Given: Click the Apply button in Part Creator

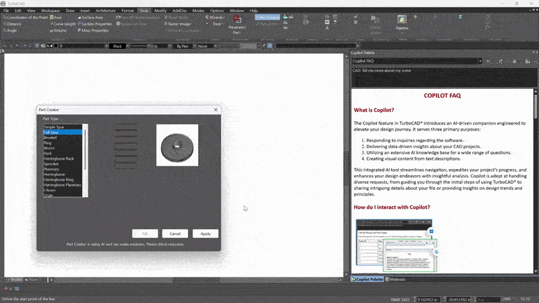Looking at the screenshot, I should coord(205,234).
